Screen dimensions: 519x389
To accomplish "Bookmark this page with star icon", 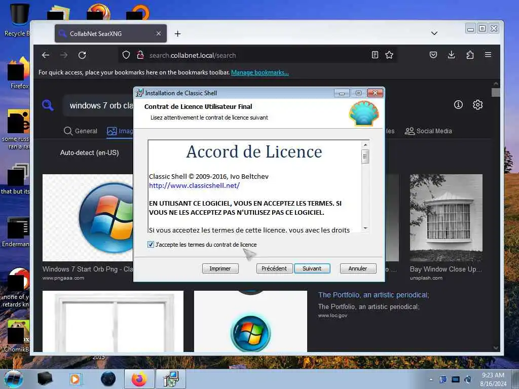I will (x=389, y=55).
